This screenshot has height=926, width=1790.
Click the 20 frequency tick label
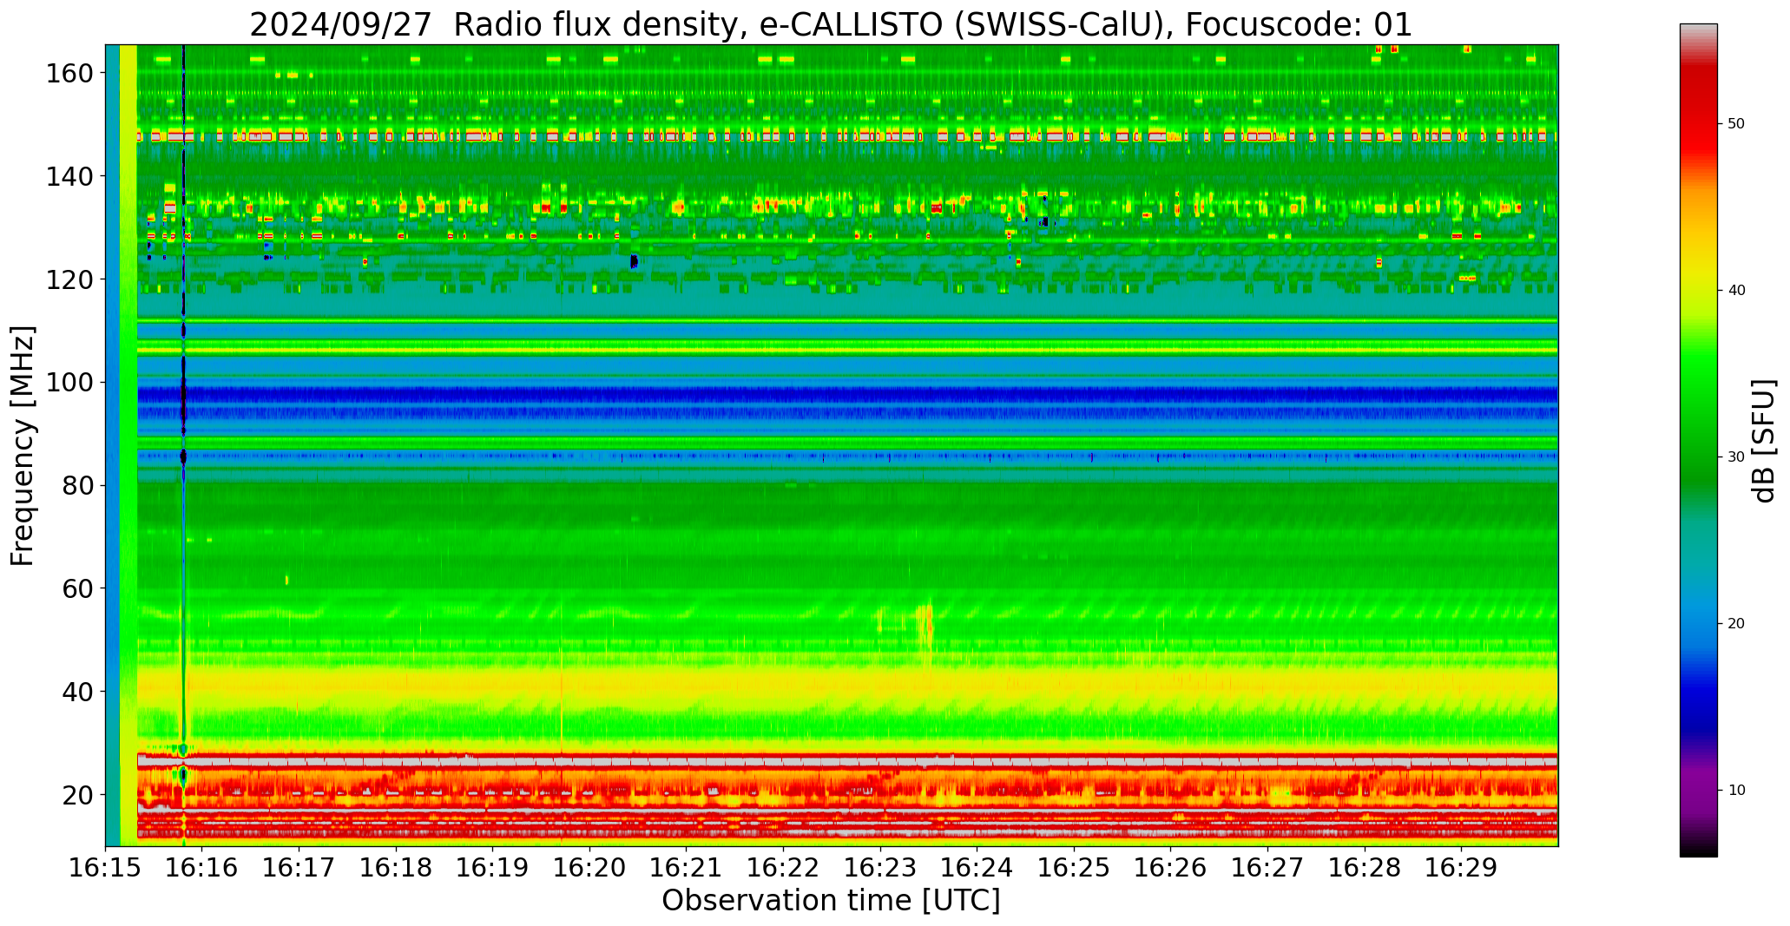[76, 794]
